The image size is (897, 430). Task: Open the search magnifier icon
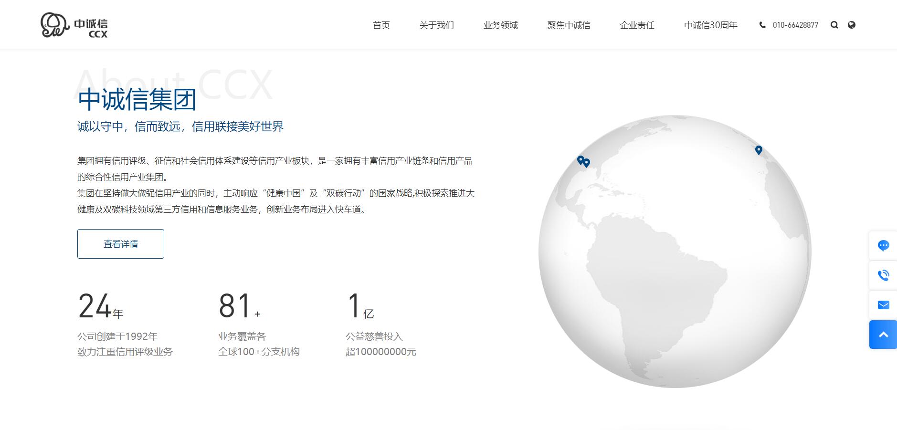click(834, 25)
